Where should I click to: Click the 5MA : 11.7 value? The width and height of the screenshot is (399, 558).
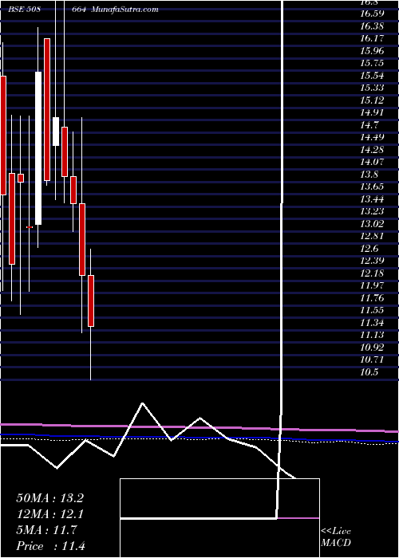(x=46, y=530)
